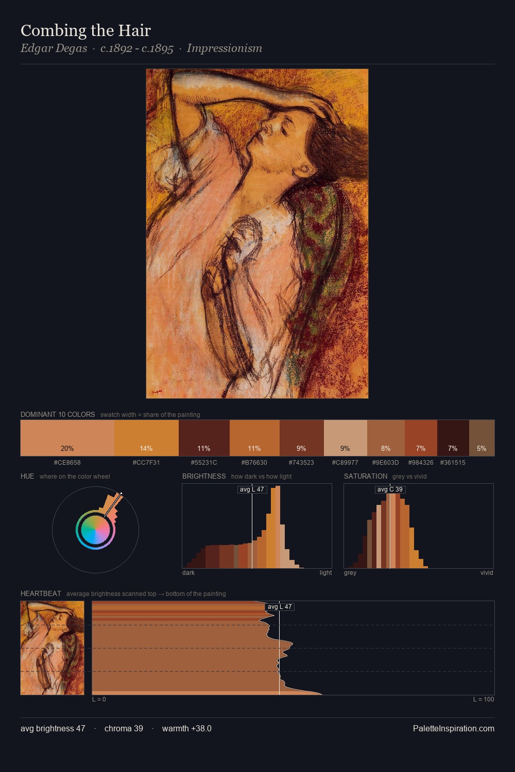Click the darkest swatch #361515
This screenshot has width=515, height=772.
(x=453, y=438)
